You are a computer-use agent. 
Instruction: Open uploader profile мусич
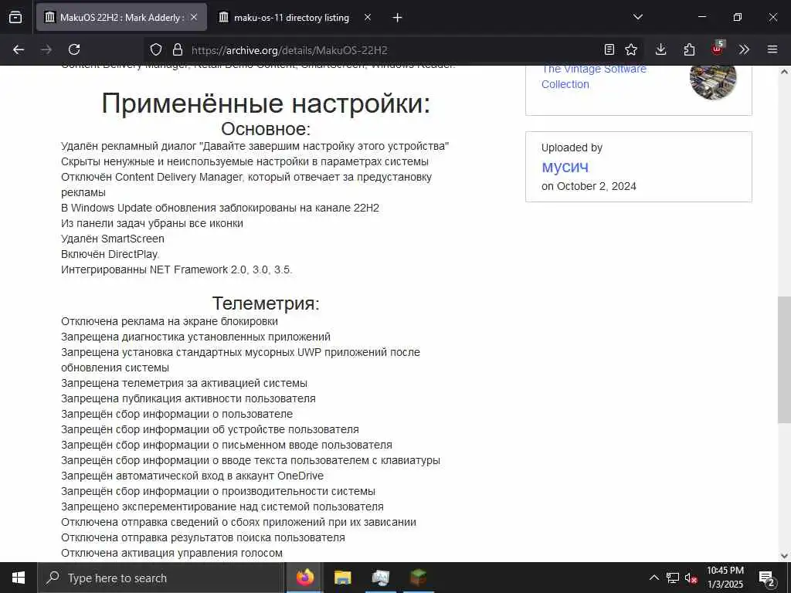click(565, 167)
